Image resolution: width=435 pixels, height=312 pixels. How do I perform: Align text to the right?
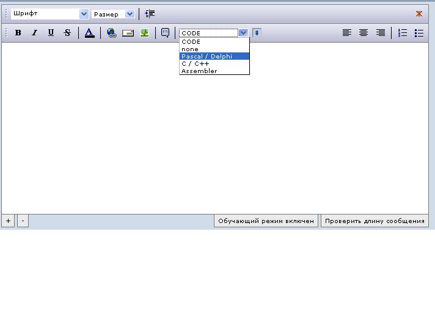[x=380, y=33]
